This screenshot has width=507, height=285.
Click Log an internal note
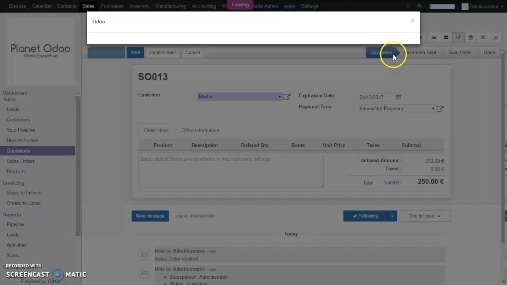click(x=194, y=216)
